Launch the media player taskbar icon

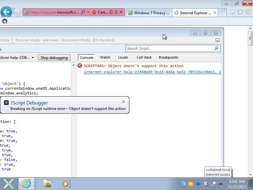click(66, 184)
